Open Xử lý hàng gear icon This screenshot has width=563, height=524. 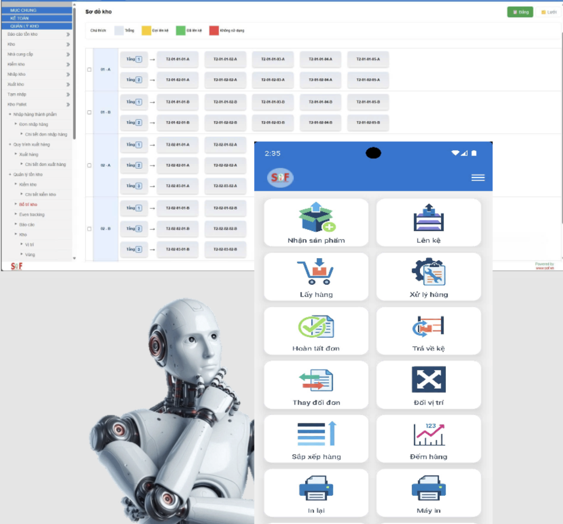tap(428, 271)
